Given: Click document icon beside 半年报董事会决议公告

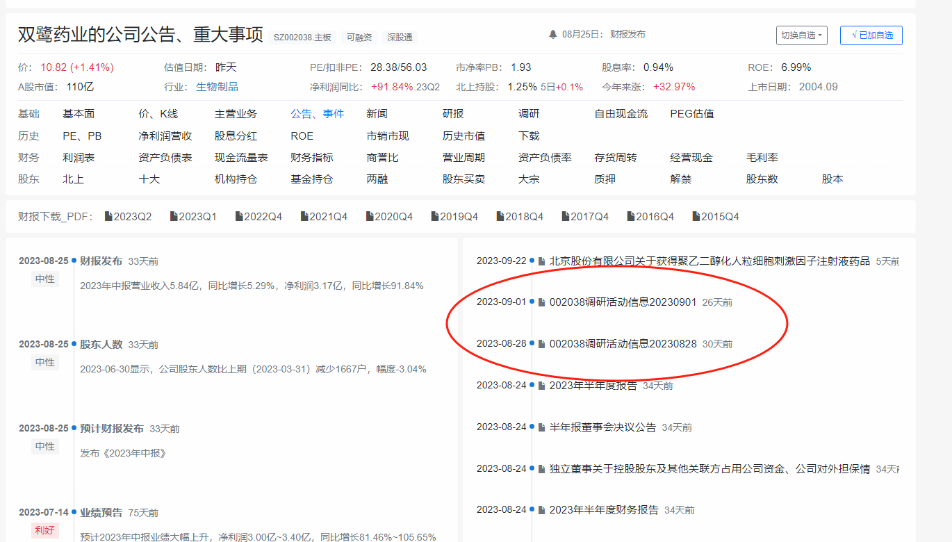Looking at the screenshot, I should [x=542, y=427].
